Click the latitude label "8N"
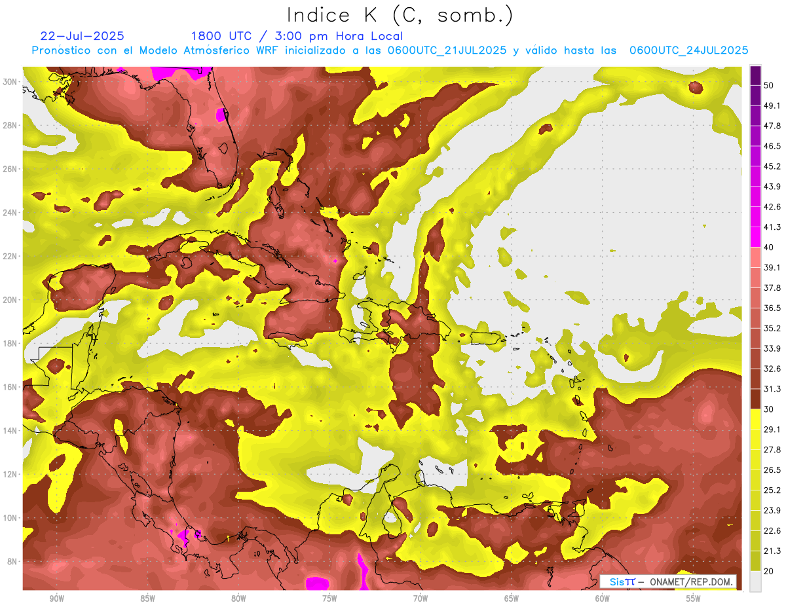Image resolution: width=786 pixels, height=607 pixels. [x=13, y=561]
